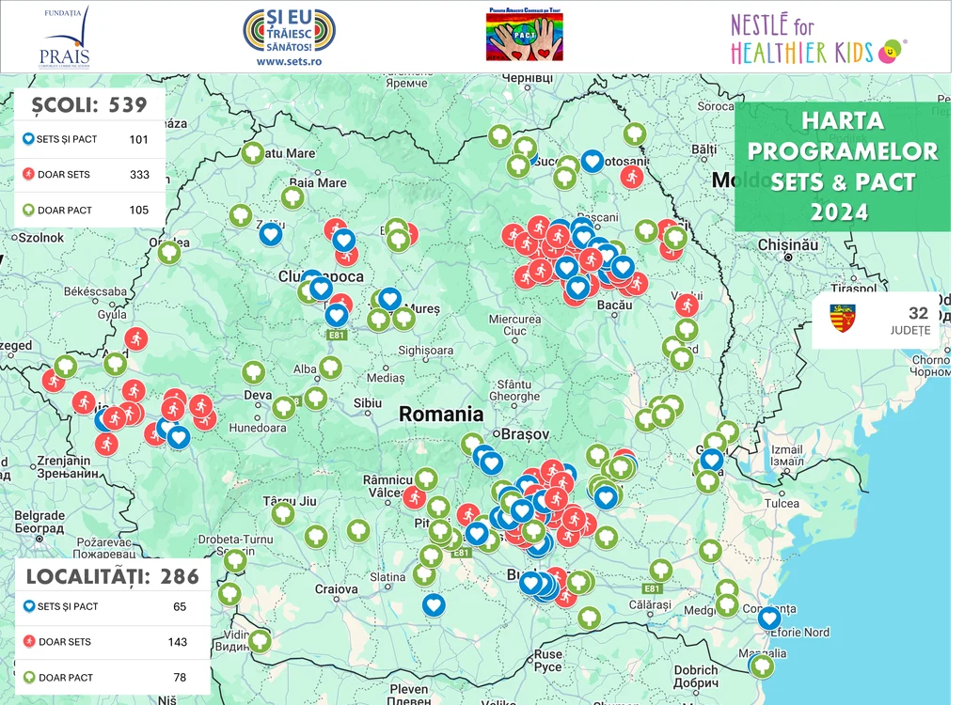Click the PACT rainbow hands logo
964x705 pixels.
[x=525, y=35]
